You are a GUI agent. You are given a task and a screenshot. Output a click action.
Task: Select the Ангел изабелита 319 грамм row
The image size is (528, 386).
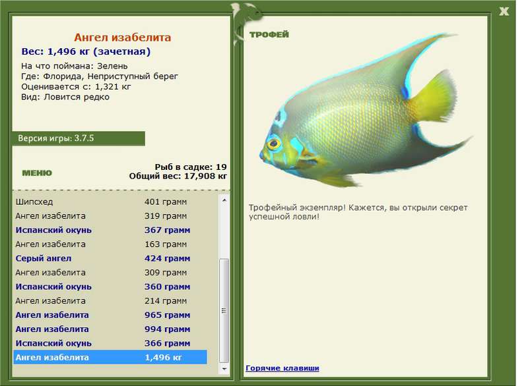point(110,216)
